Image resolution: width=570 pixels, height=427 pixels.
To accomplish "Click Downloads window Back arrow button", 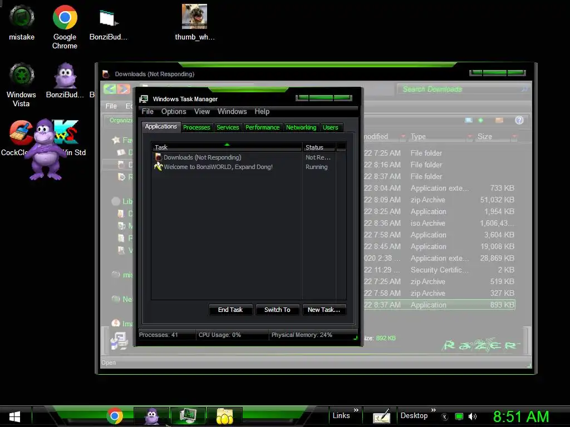I will pyautogui.click(x=110, y=89).
